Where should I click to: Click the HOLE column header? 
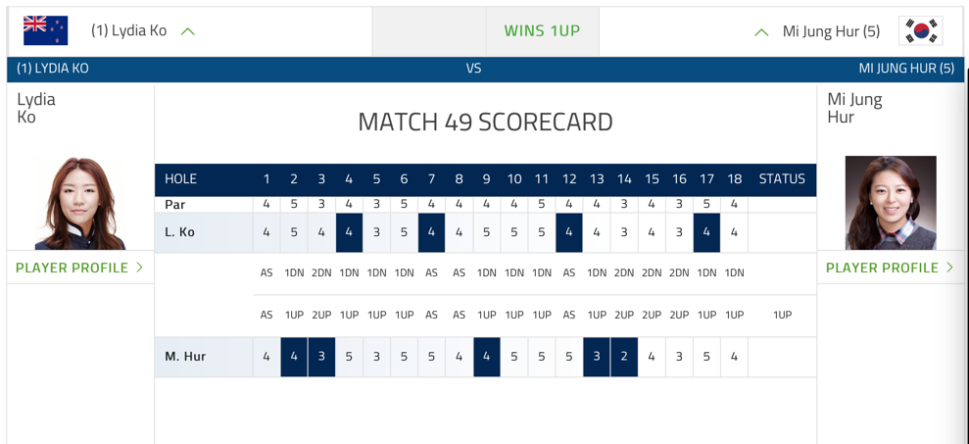tap(180, 179)
